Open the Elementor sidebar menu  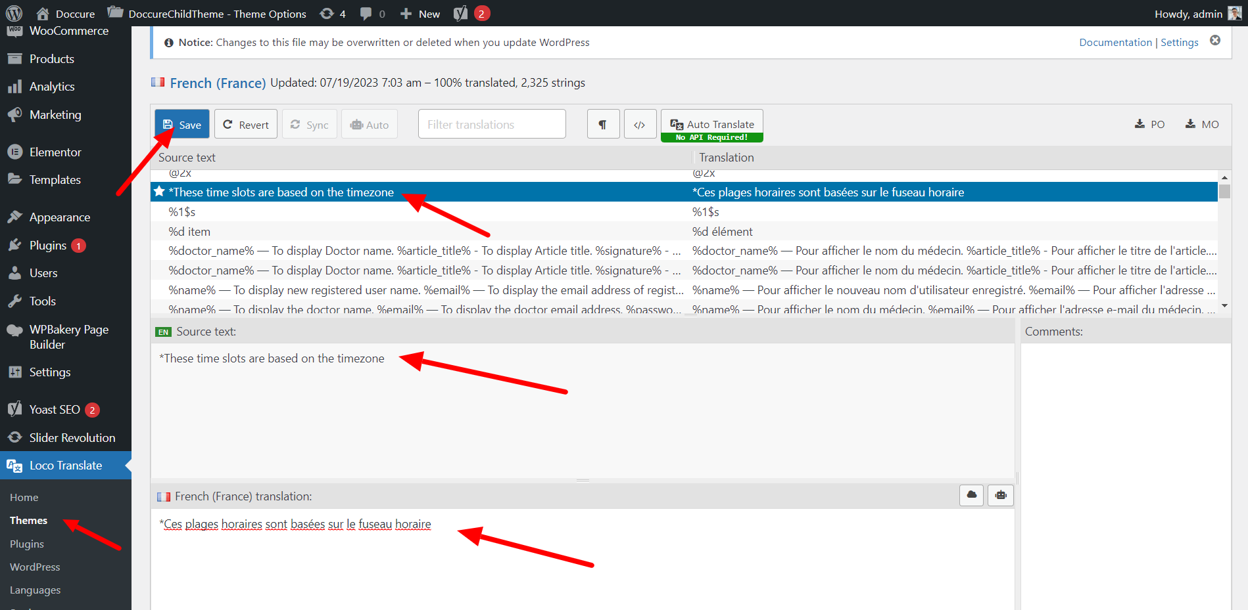(55, 152)
